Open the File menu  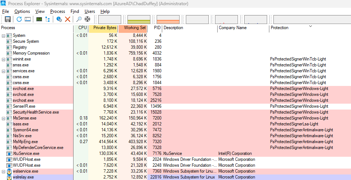pos(6,11)
